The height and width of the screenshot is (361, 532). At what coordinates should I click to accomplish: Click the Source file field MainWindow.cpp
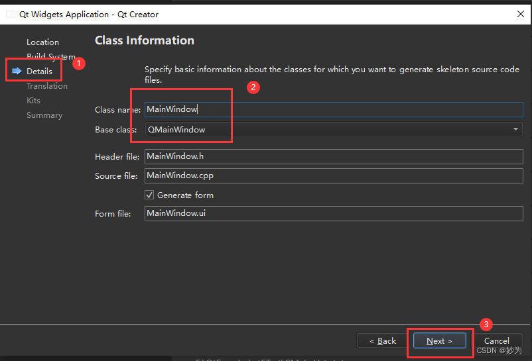tap(334, 176)
